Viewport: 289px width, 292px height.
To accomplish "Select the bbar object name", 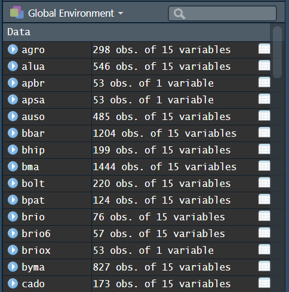I will click(33, 133).
